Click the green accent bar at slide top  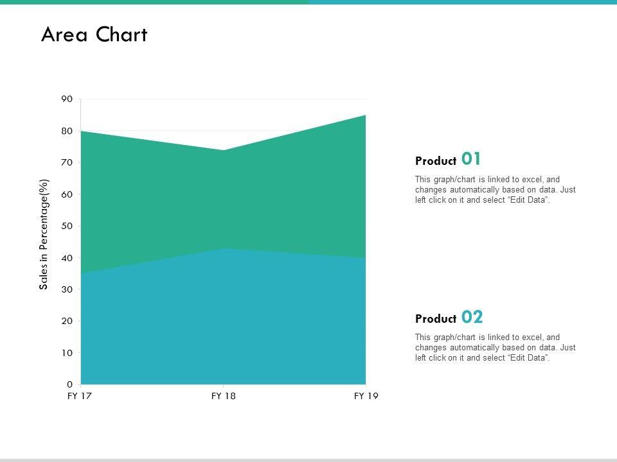coord(154,2)
